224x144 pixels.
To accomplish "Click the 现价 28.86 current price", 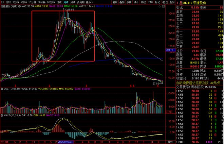I will point(195,51).
